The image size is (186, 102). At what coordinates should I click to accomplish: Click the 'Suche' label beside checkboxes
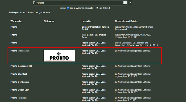coord(63,8)
